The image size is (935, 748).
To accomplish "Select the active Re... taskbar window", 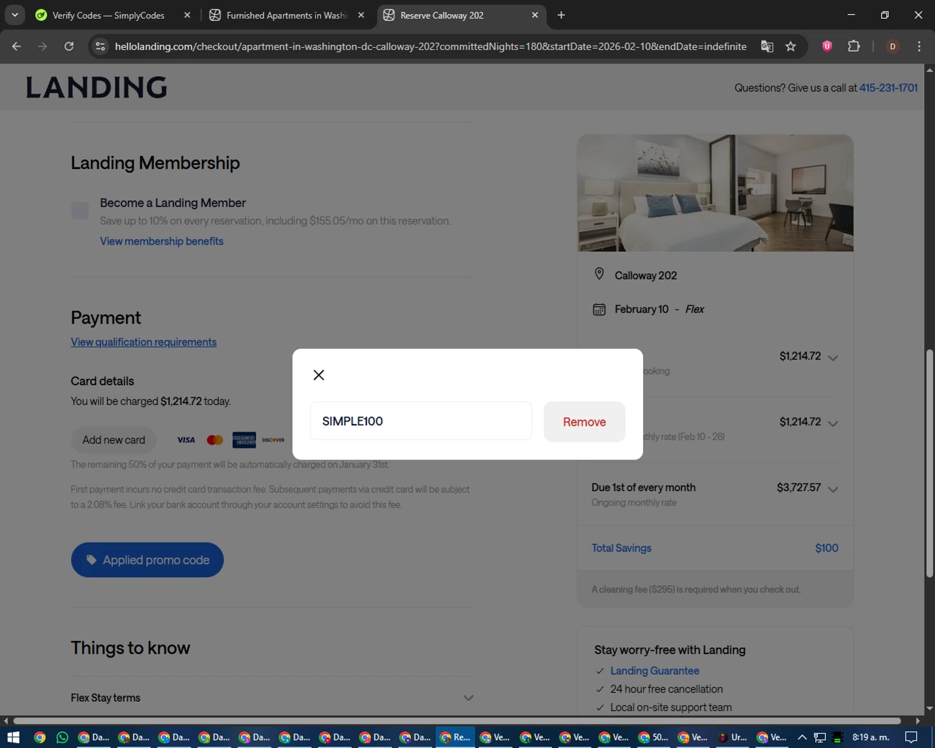I will click(x=455, y=737).
